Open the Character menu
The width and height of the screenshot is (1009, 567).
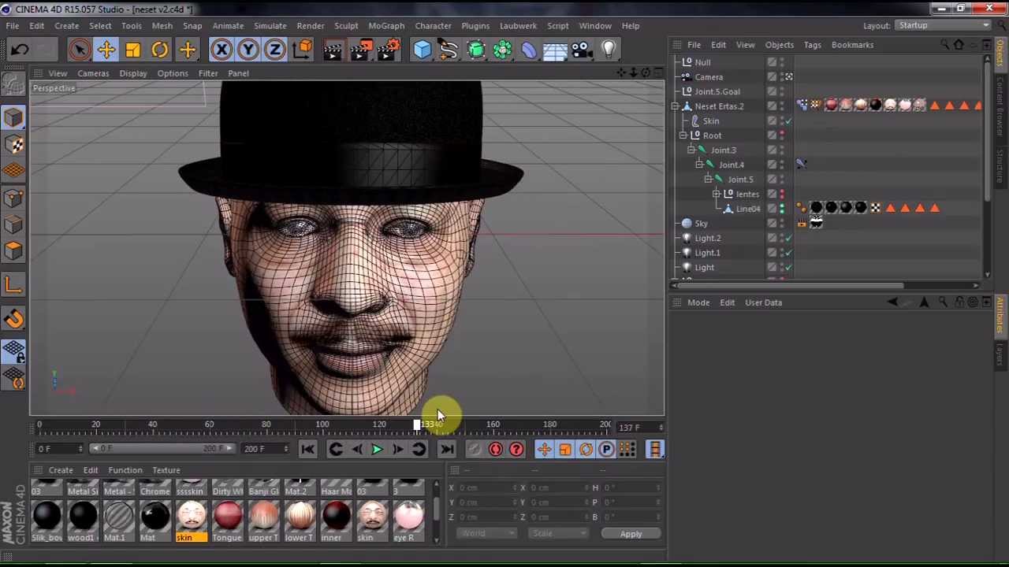coord(433,26)
